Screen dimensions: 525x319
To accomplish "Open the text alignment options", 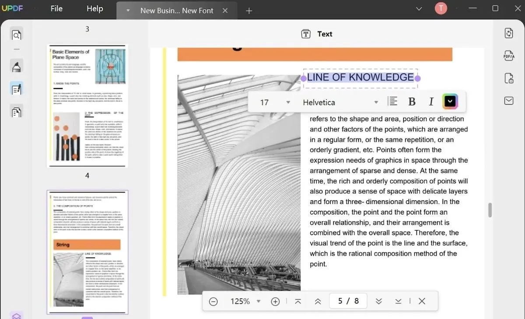I will coord(393,102).
